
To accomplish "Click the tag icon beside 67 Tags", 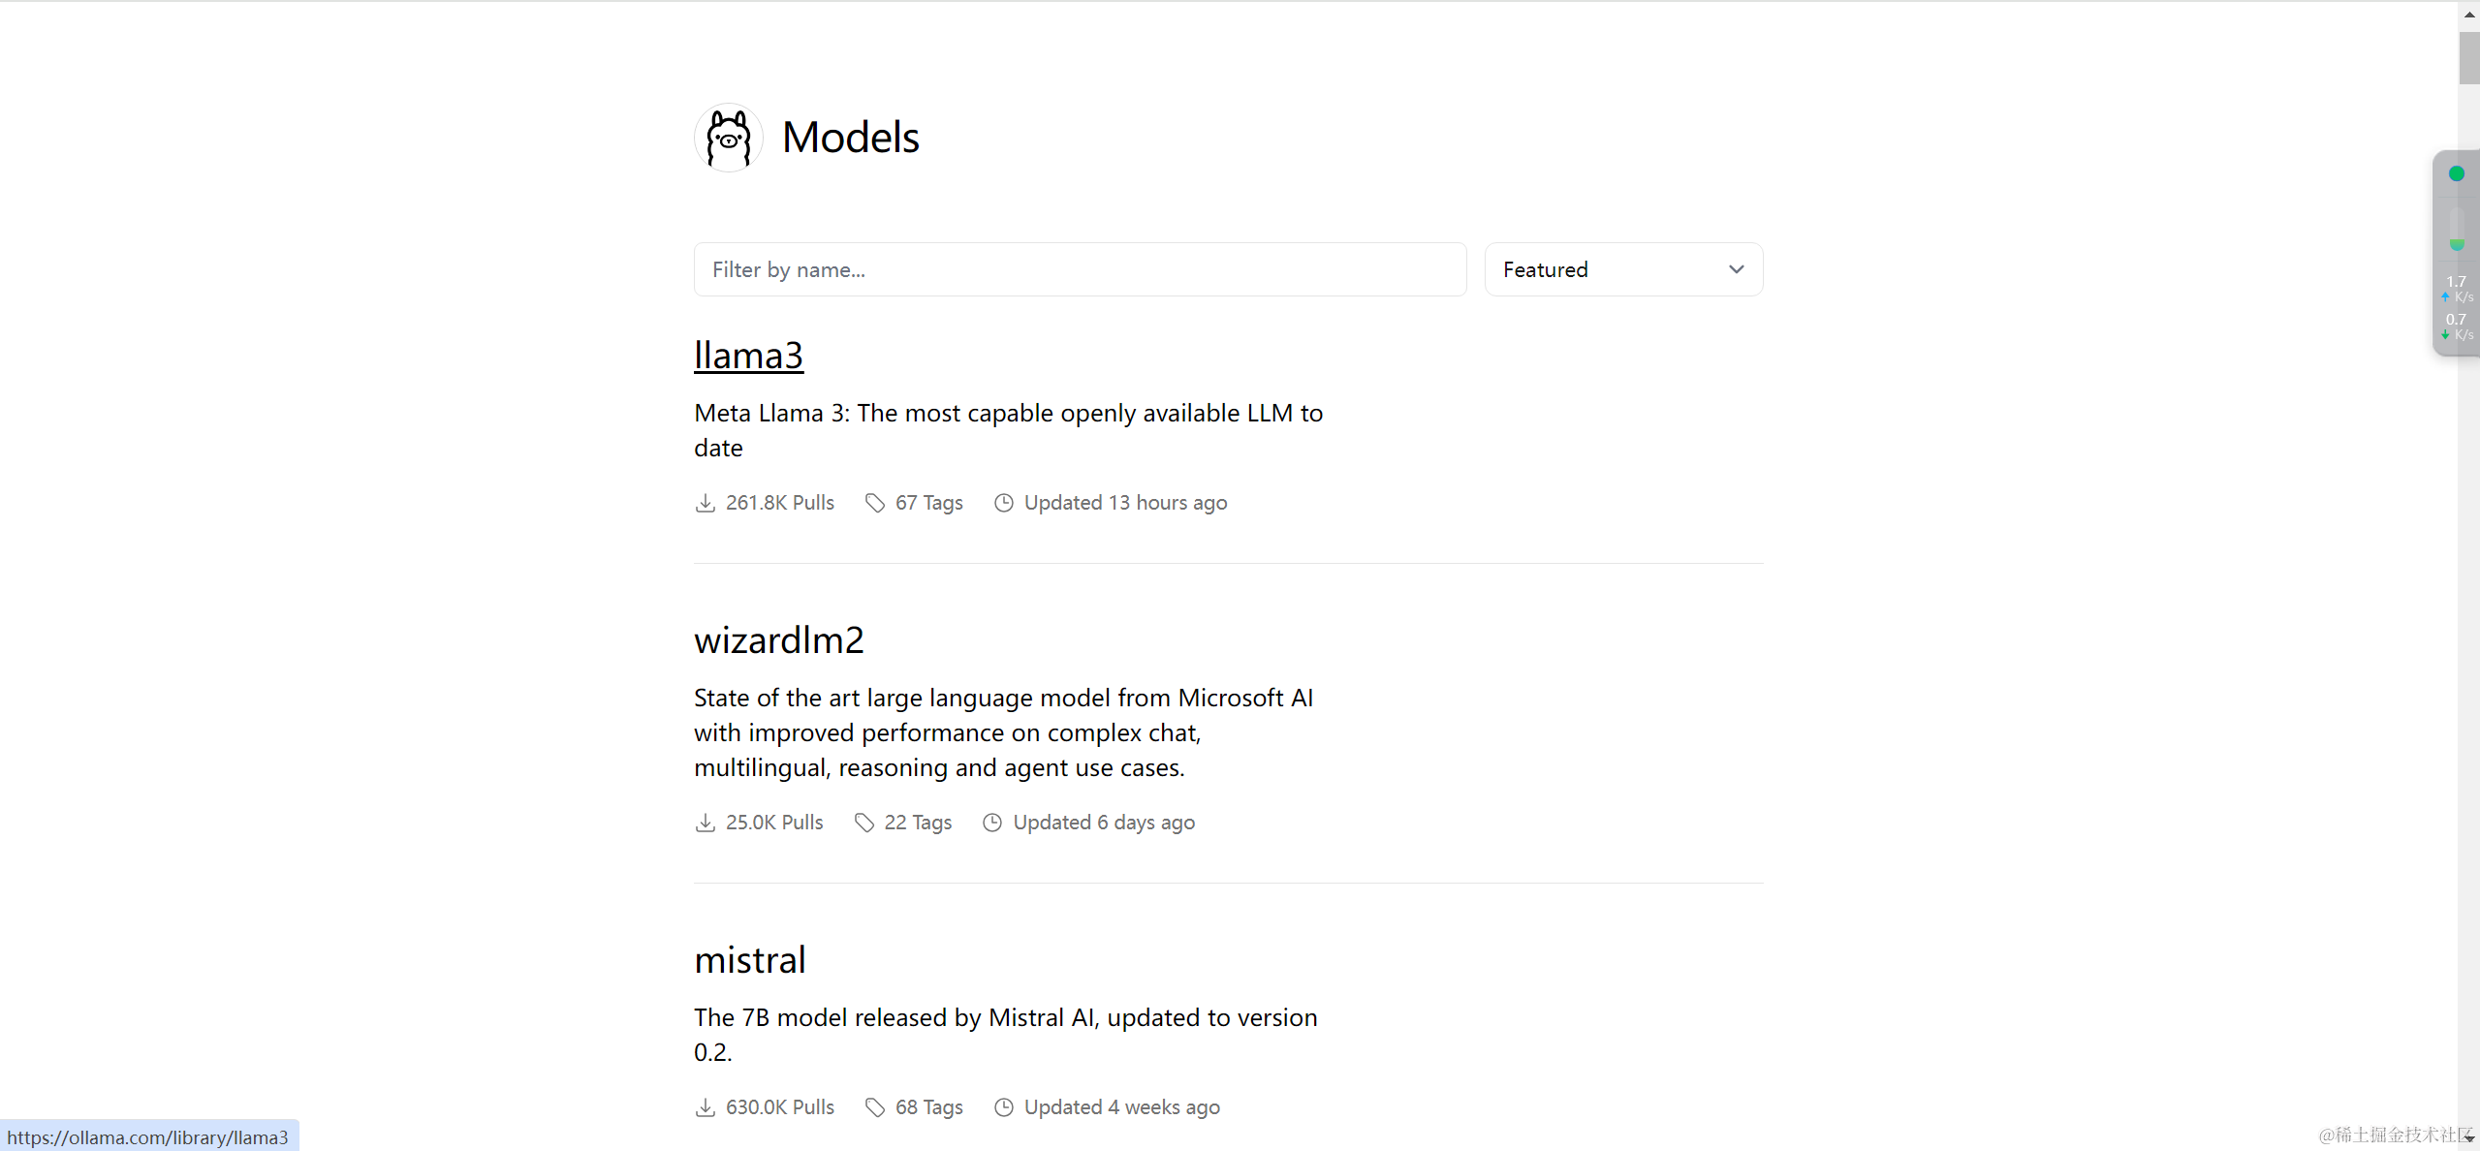I will point(875,503).
